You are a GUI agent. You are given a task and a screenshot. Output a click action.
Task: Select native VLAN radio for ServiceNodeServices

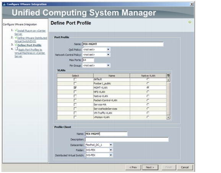click(148, 109)
